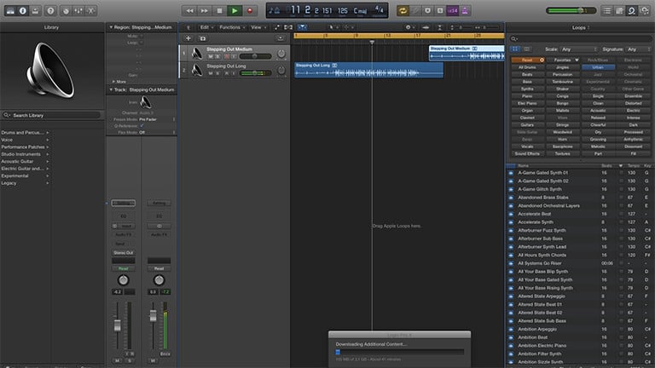Toggle the Q-Reference checkbox
This screenshot has width=655, height=368.
pos(142,125)
